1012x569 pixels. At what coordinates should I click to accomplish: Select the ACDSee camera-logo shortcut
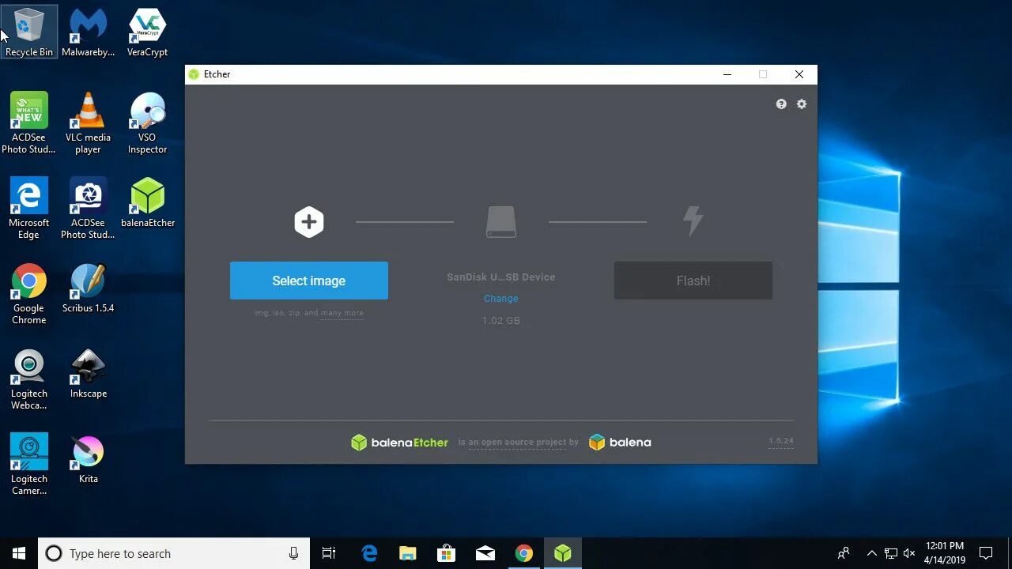[x=89, y=209]
